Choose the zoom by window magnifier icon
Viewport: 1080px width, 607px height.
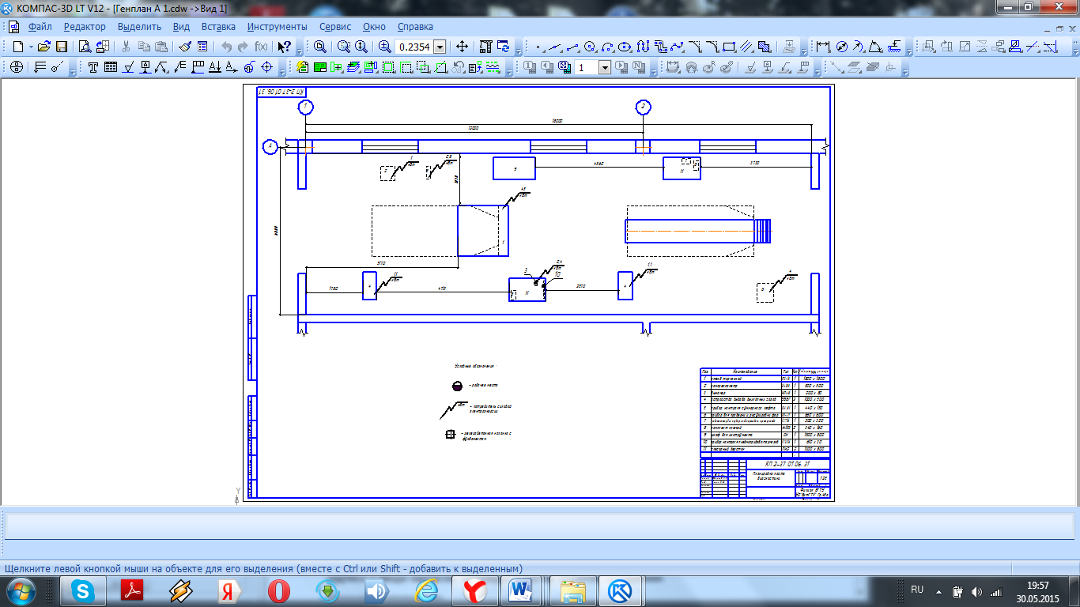tap(346, 47)
